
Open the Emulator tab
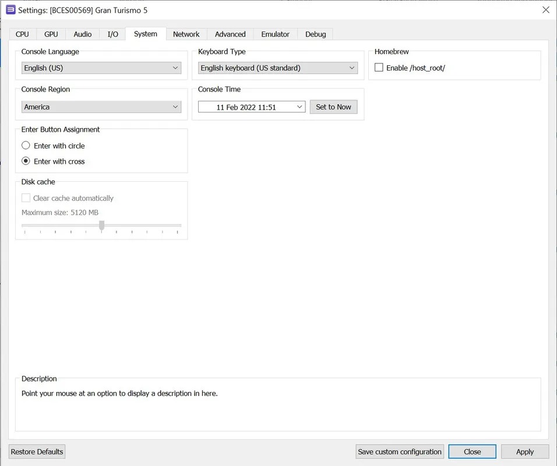point(276,34)
